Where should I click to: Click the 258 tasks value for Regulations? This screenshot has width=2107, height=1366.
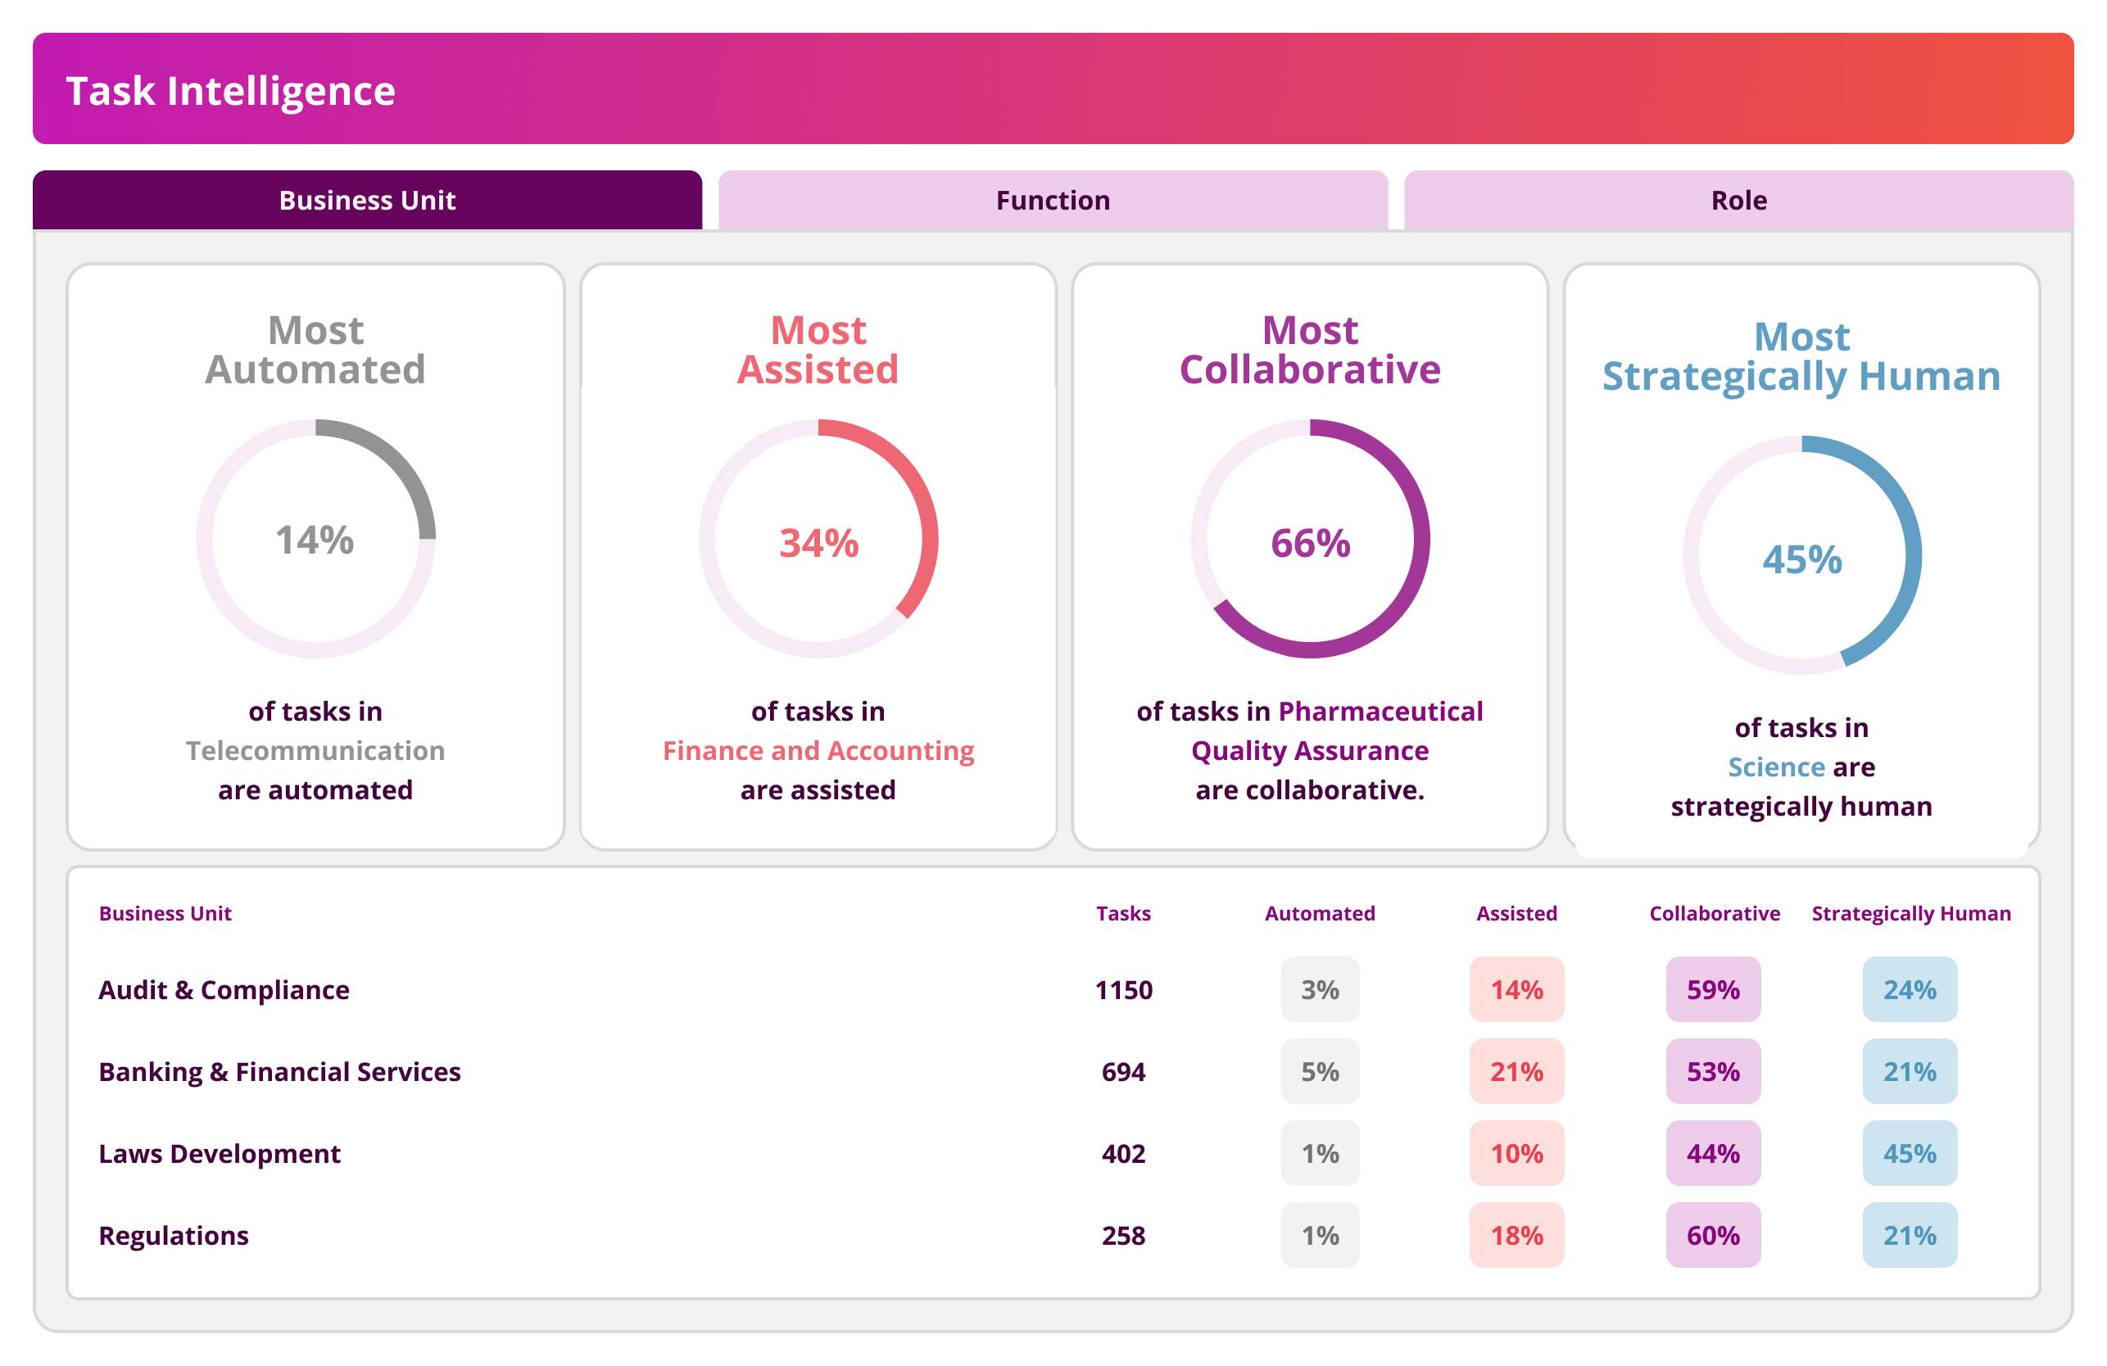pyautogui.click(x=1123, y=1236)
